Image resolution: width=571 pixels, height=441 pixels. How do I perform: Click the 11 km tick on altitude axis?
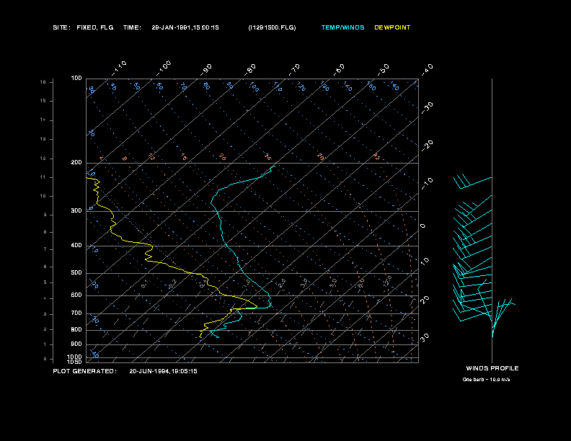pos(43,177)
